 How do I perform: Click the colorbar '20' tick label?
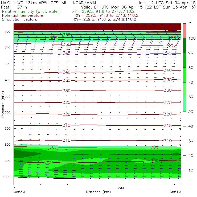[x=191, y=156]
